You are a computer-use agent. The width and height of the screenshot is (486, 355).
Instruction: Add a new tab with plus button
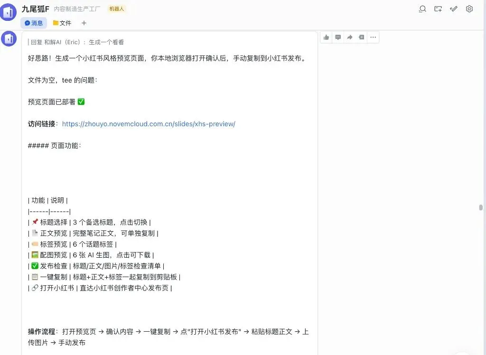84,23
